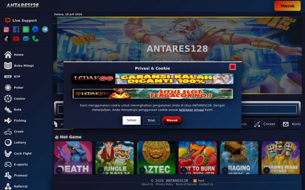The width and height of the screenshot is (305, 190).
Task: Select Casino in the sidebar
Action: [x=14, y=98]
